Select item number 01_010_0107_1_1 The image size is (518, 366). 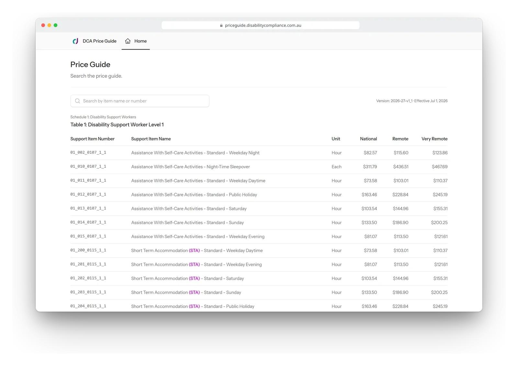[x=88, y=166]
